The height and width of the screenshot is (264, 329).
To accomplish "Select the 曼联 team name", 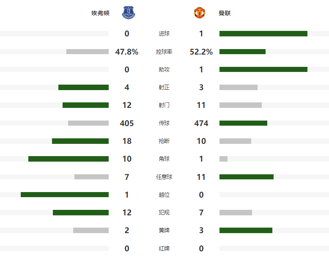I will 225,13.
